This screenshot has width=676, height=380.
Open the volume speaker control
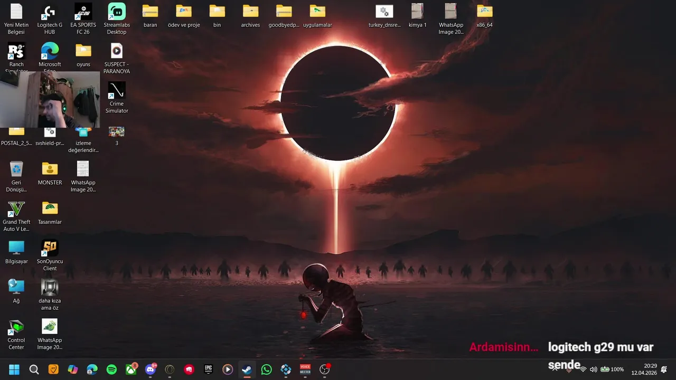[594, 369]
